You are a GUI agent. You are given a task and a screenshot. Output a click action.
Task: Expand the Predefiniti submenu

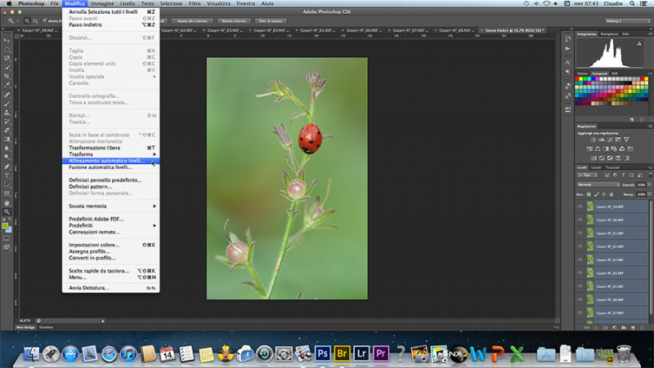[x=110, y=226]
